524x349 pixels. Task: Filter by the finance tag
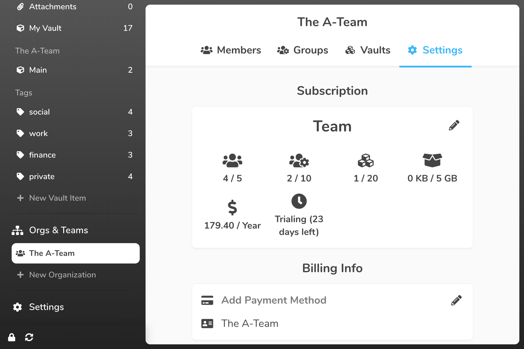[x=42, y=155]
